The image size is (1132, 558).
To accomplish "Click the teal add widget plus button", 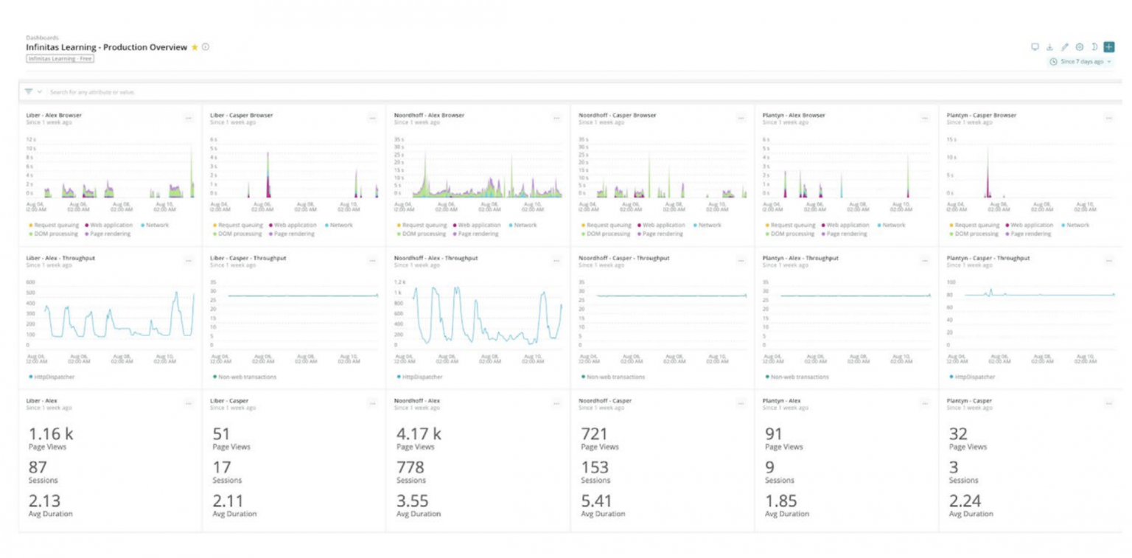I will (1109, 46).
